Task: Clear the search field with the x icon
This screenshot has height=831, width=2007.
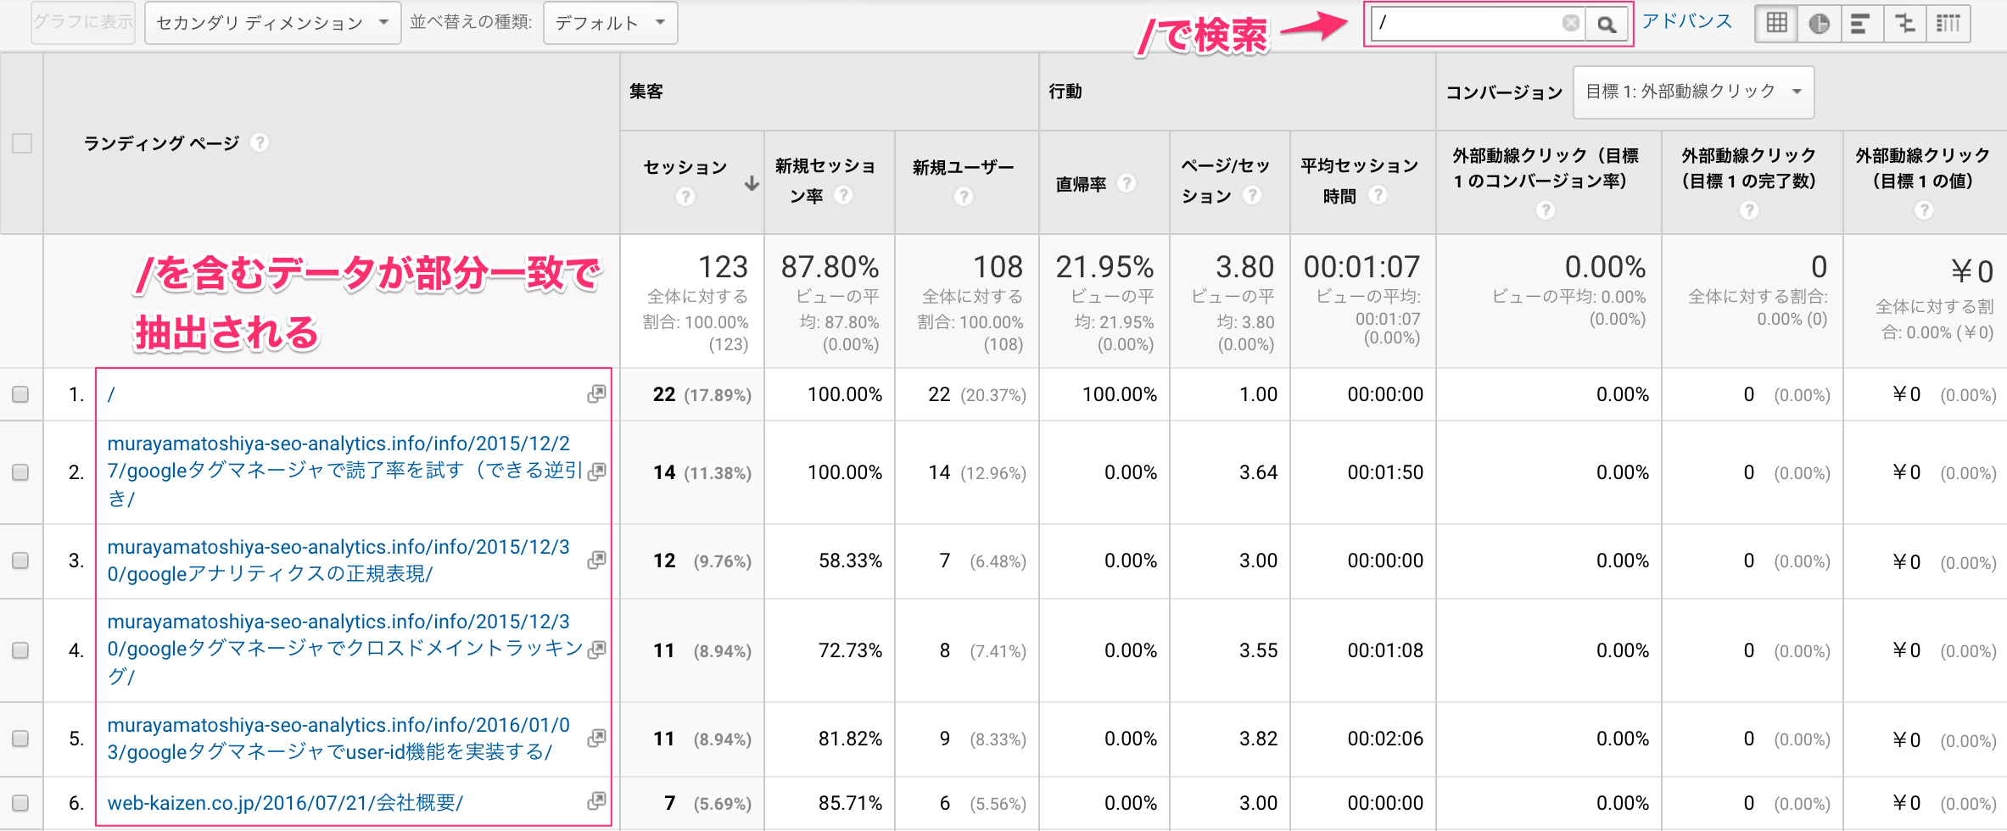Action: click(x=1571, y=23)
